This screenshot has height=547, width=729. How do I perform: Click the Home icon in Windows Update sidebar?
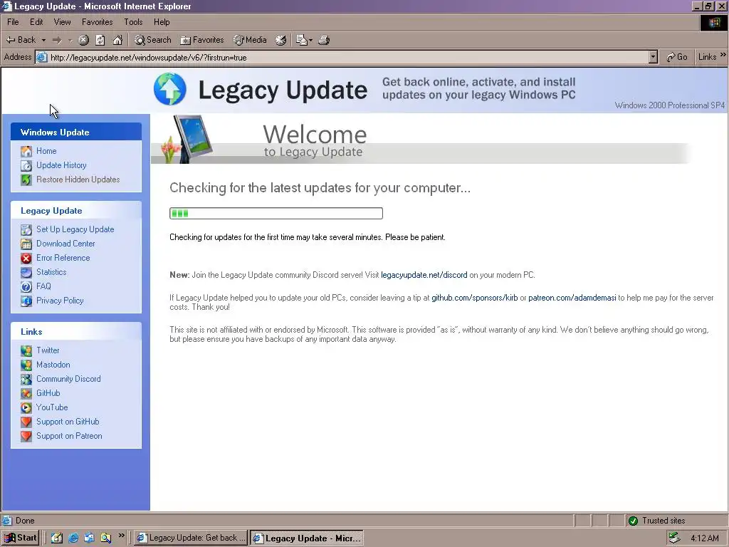point(26,151)
